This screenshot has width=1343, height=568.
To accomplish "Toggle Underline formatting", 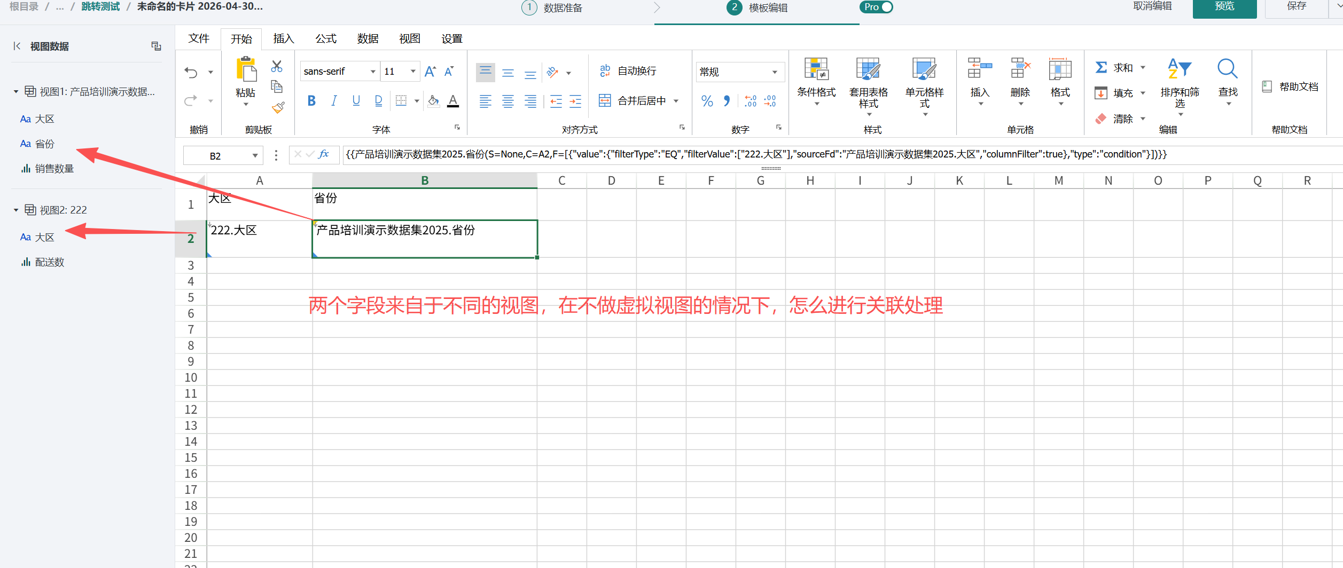I will click(356, 101).
